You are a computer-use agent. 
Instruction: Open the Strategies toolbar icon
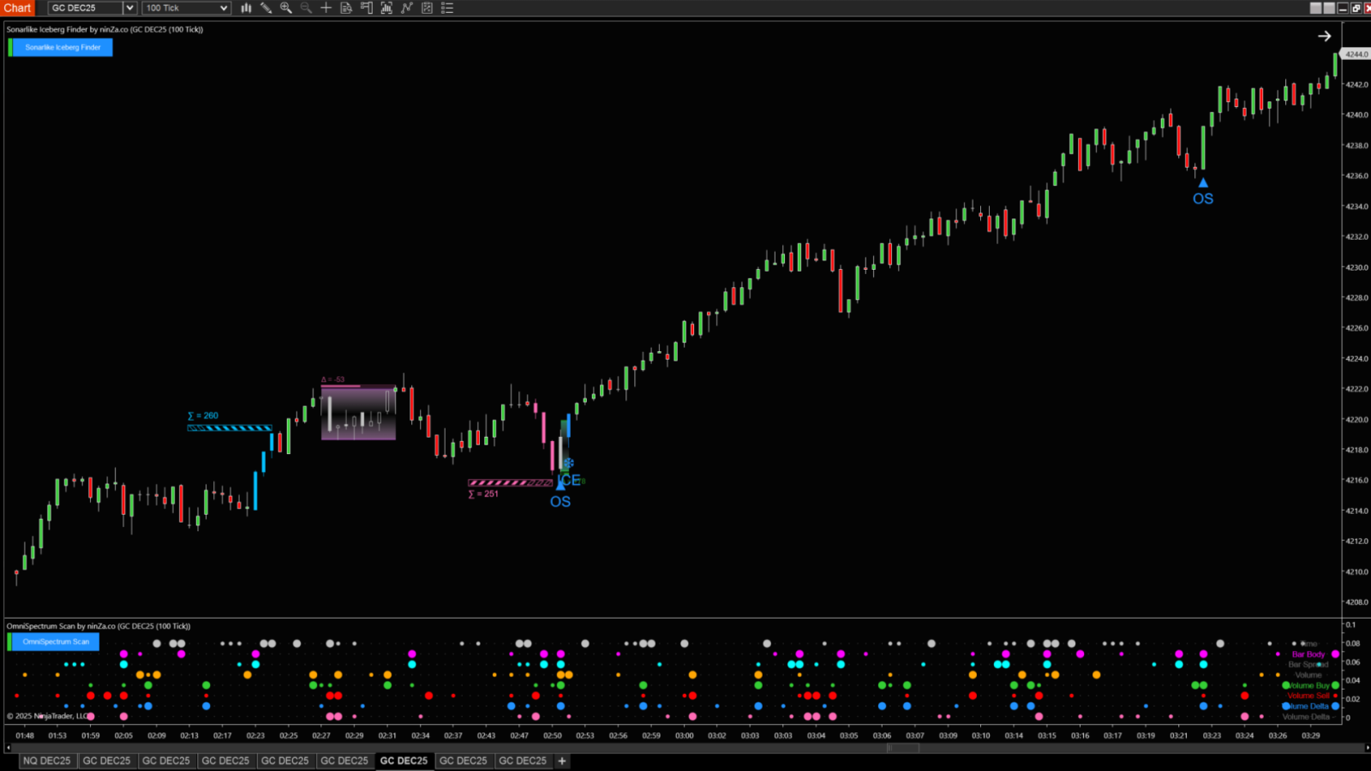pos(407,8)
